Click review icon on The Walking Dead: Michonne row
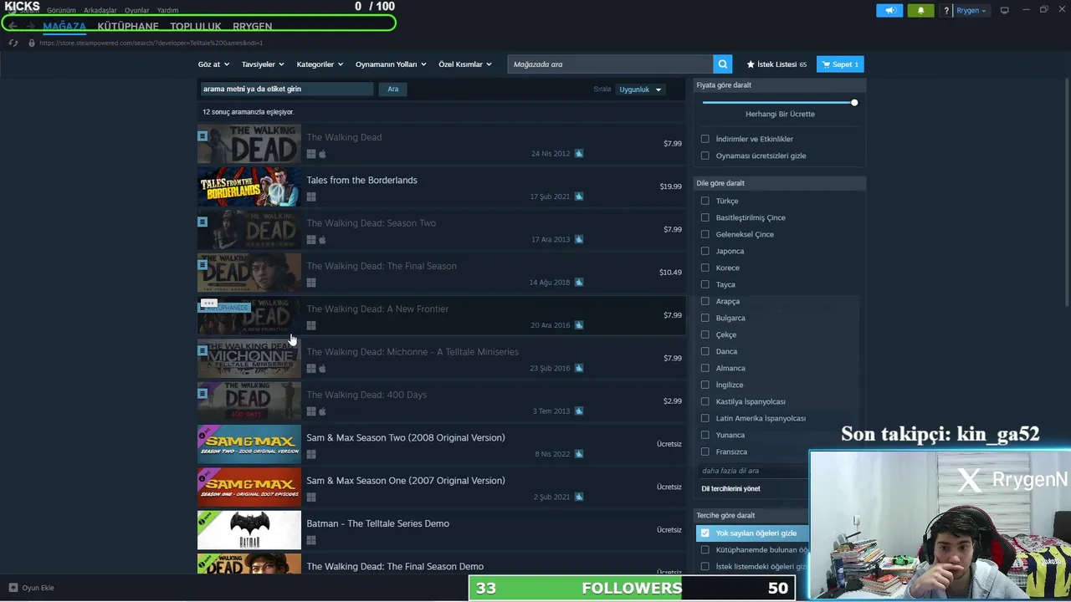1071x602 pixels. point(579,368)
